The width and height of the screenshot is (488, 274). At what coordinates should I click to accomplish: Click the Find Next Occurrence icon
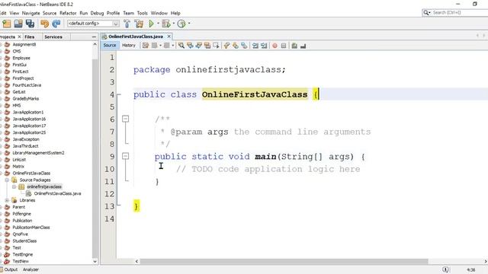coord(198,46)
